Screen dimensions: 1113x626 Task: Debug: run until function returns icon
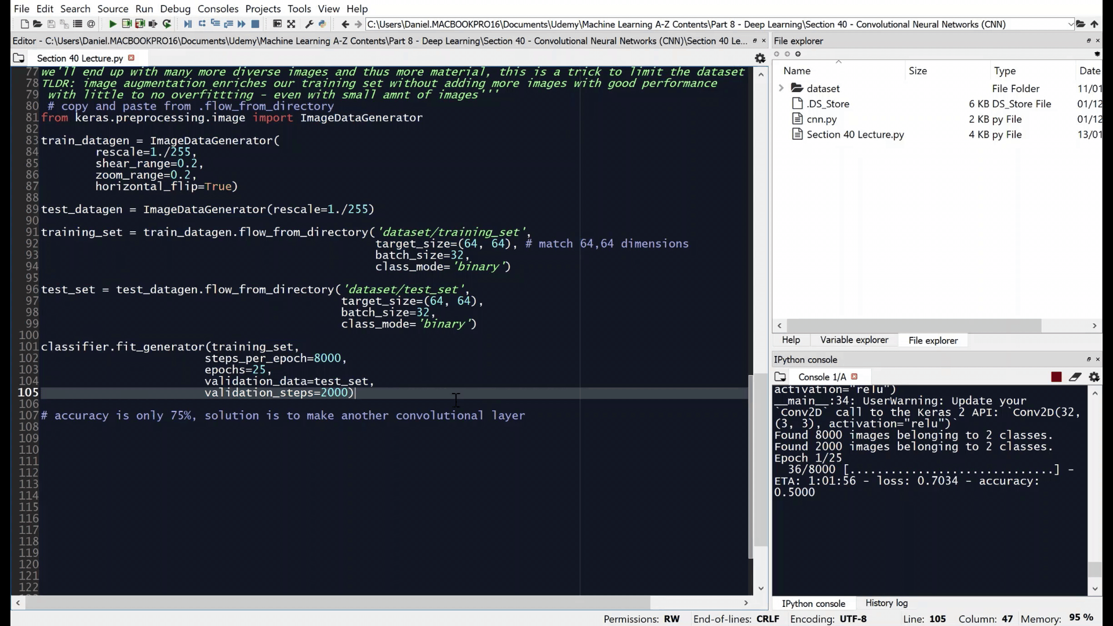(x=228, y=24)
